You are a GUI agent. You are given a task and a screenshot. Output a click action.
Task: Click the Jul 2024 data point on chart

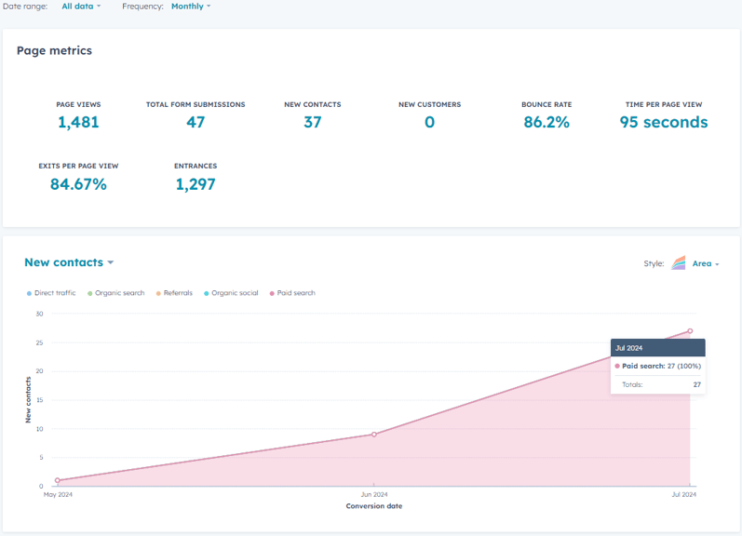point(690,330)
